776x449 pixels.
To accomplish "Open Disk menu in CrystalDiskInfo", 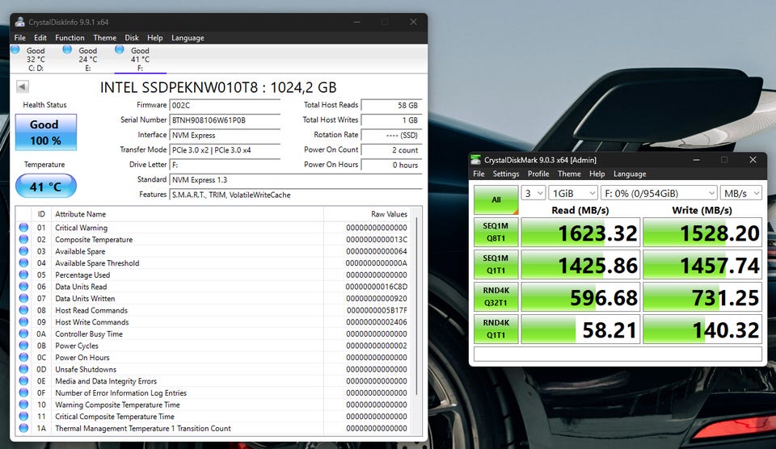I will click(x=132, y=38).
